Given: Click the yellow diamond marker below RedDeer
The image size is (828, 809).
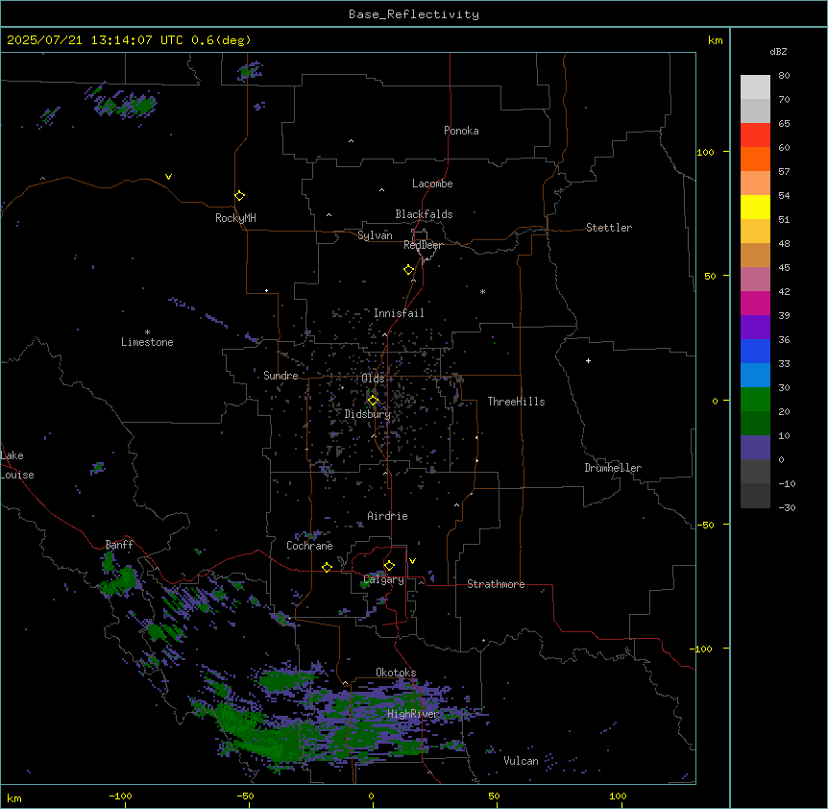Looking at the screenshot, I should point(409,269).
